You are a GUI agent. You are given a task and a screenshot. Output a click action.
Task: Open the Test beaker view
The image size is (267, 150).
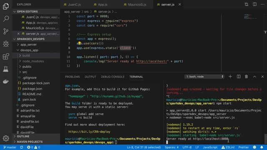point(6,69)
